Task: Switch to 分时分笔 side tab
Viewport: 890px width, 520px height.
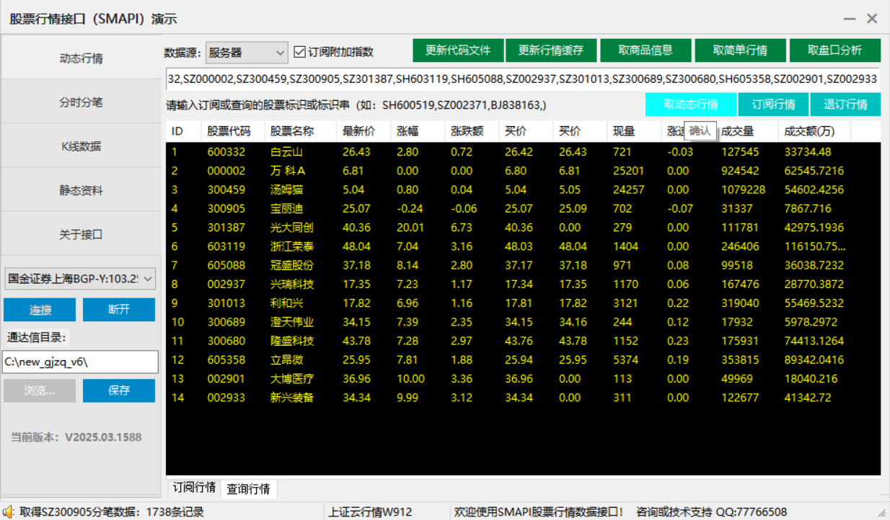Action: pos(81,102)
